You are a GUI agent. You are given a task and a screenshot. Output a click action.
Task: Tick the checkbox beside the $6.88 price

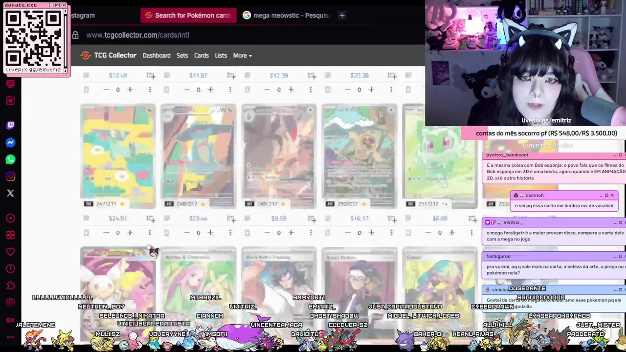(x=408, y=218)
